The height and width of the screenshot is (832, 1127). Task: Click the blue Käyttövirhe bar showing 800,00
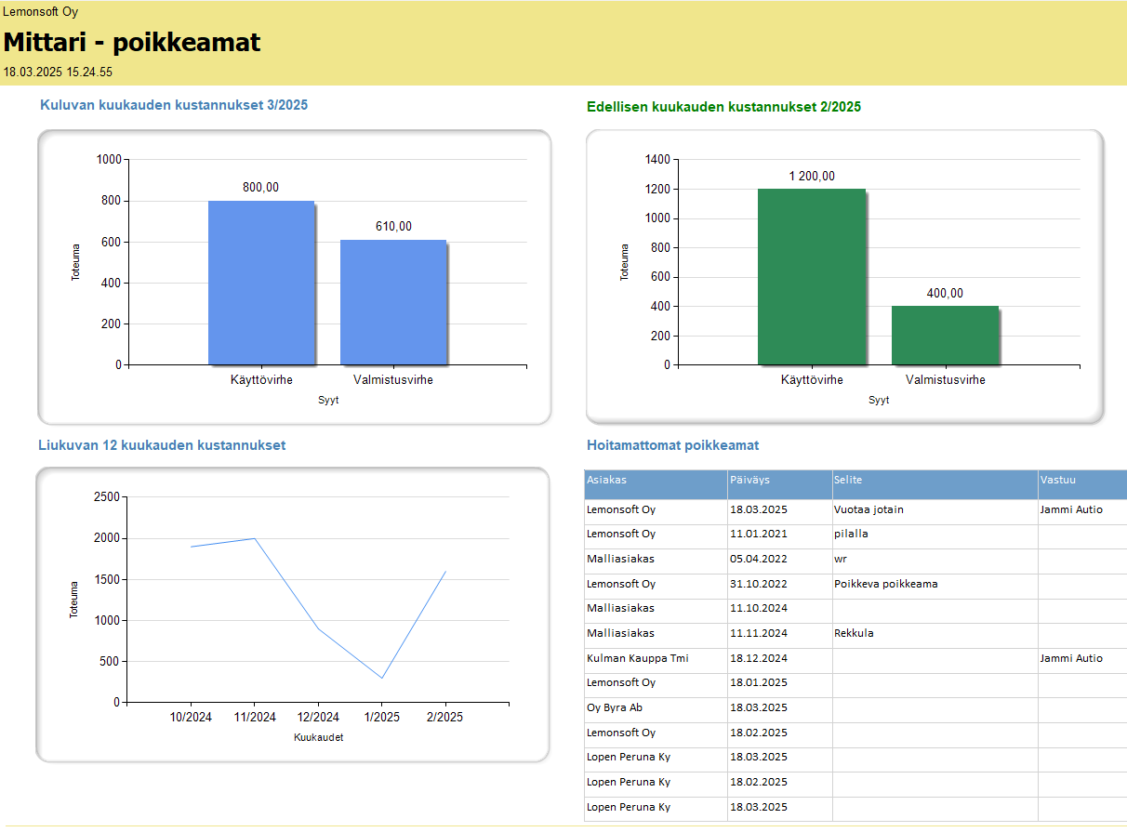261,283
